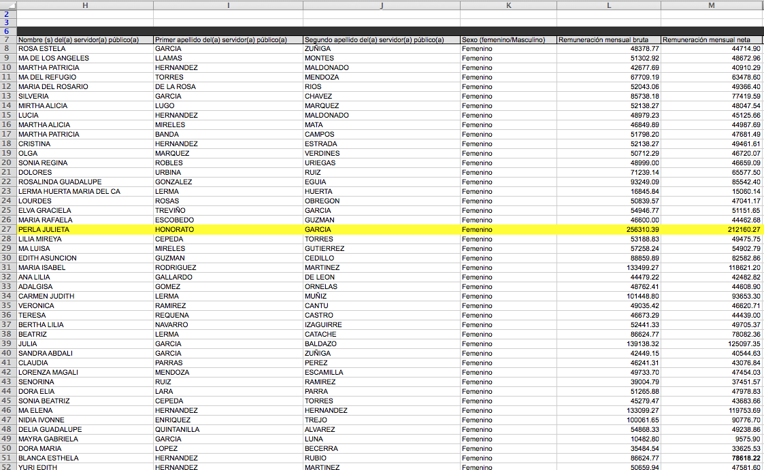This screenshot has height=470, width=764.
Task: Select column K header
Action: 508,5
